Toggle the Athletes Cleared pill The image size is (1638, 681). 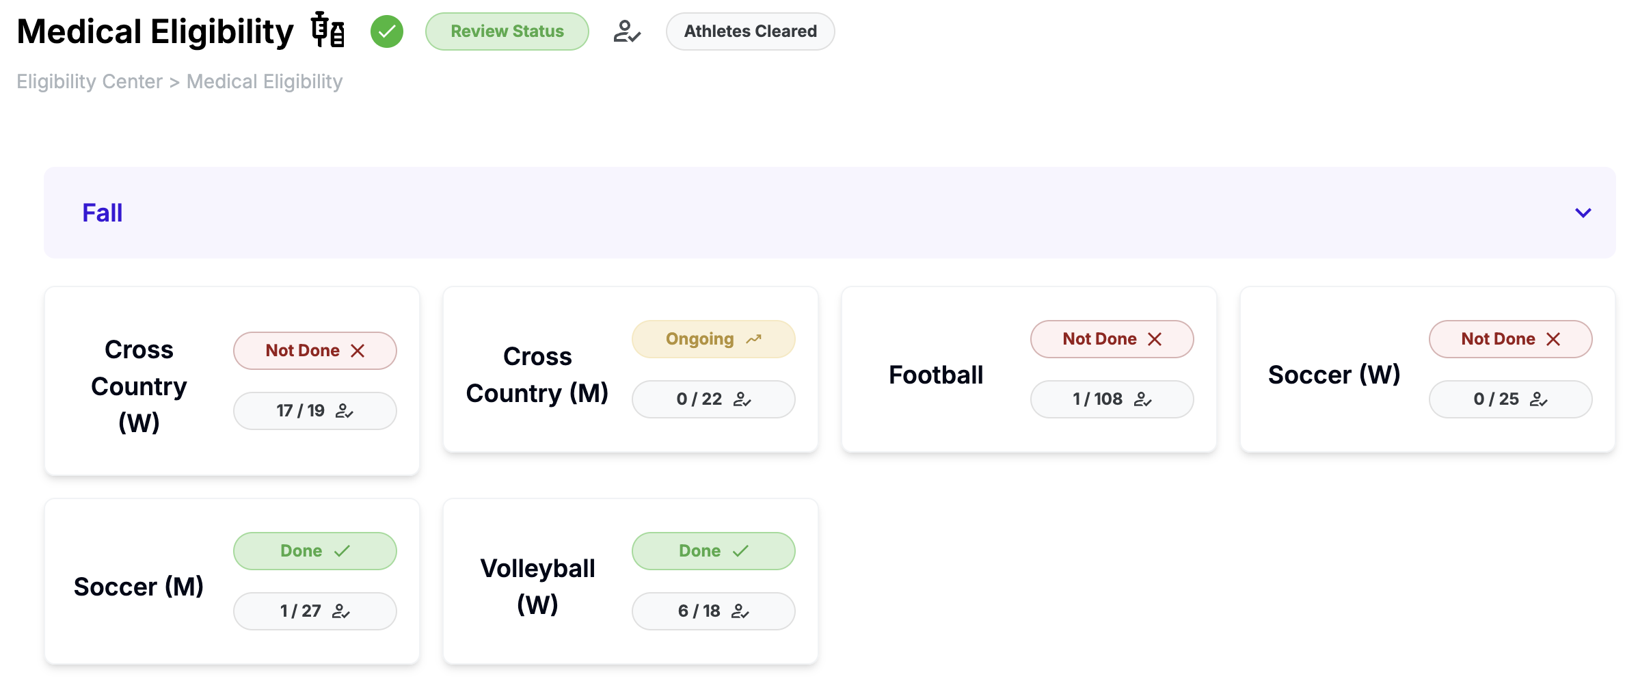750,31
